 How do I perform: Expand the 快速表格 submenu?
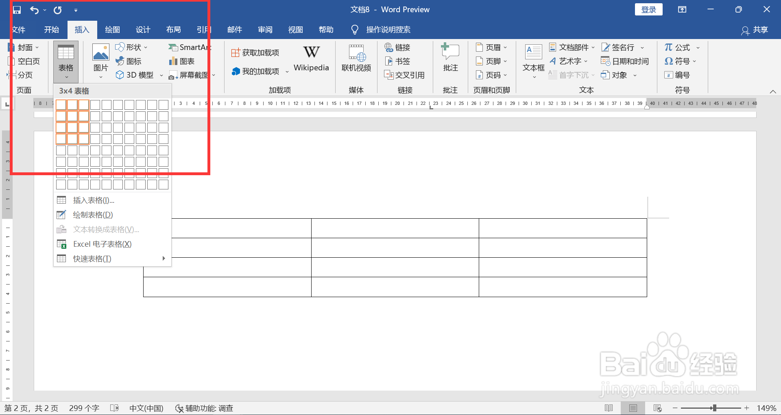pyautogui.click(x=92, y=259)
